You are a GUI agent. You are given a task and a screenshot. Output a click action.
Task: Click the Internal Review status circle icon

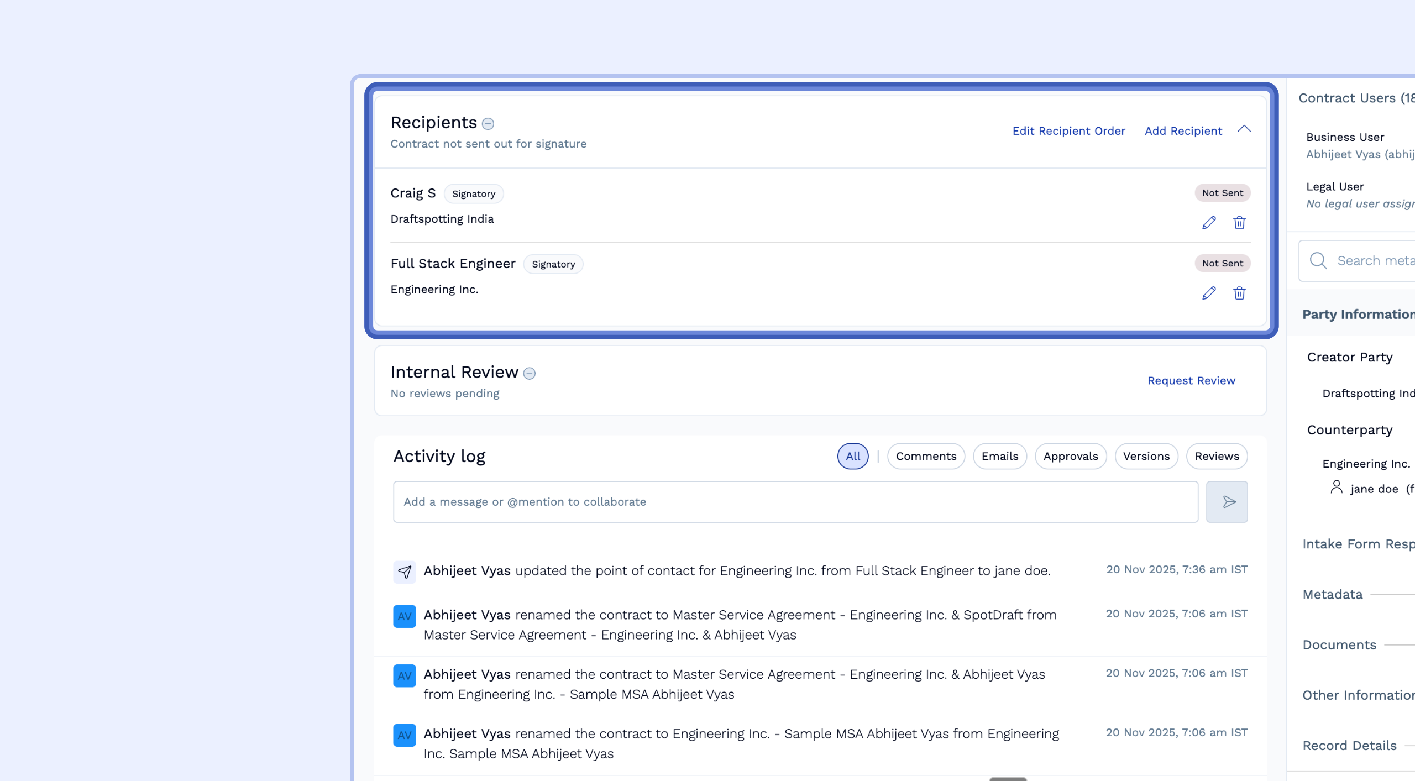(529, 374)
